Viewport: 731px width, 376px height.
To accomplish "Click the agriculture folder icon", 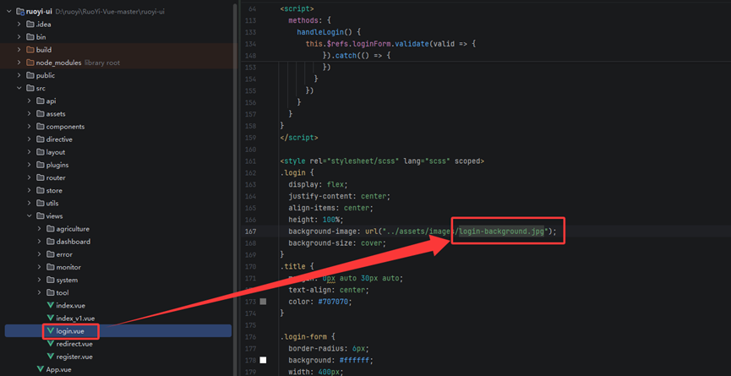I will [51, 229].
